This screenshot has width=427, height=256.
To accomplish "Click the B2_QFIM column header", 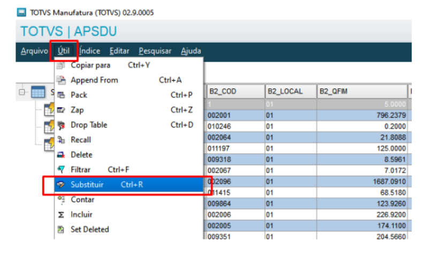I will point(362,91).
